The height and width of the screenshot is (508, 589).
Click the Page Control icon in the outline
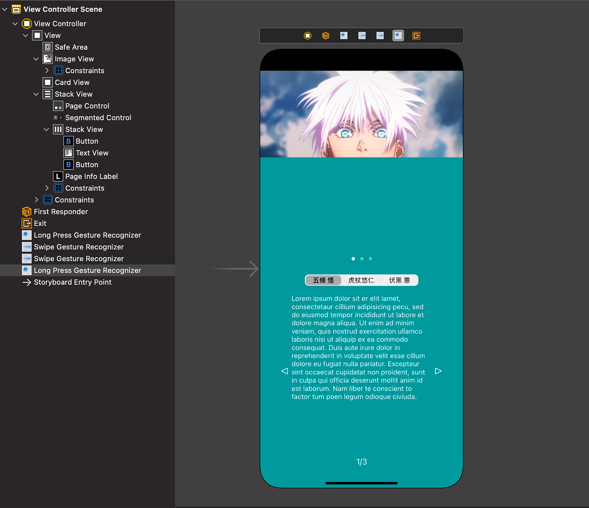click(x=58, y=106)
